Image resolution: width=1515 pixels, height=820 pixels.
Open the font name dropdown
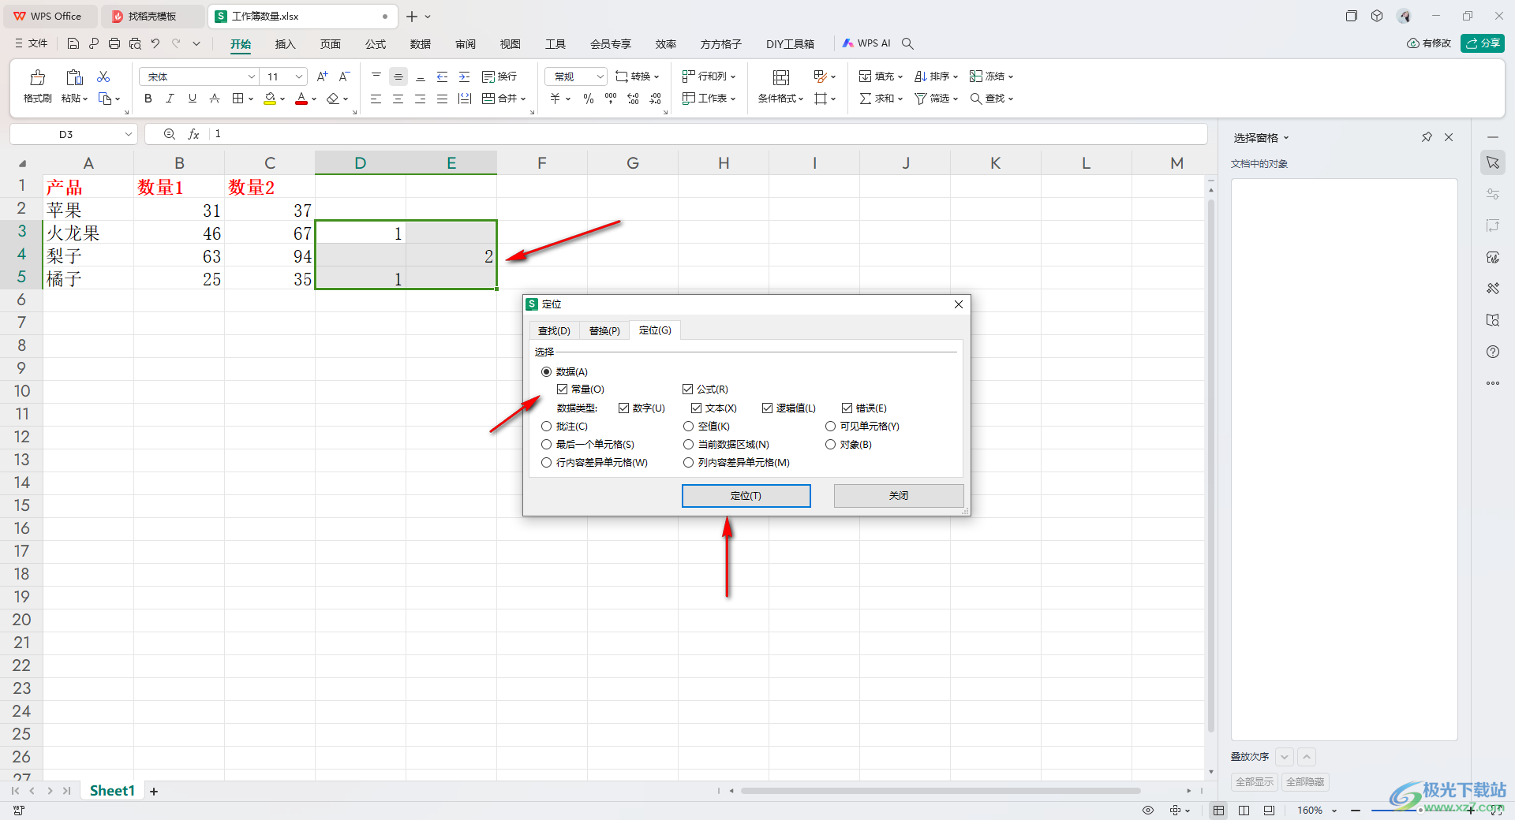pos(252,76)
